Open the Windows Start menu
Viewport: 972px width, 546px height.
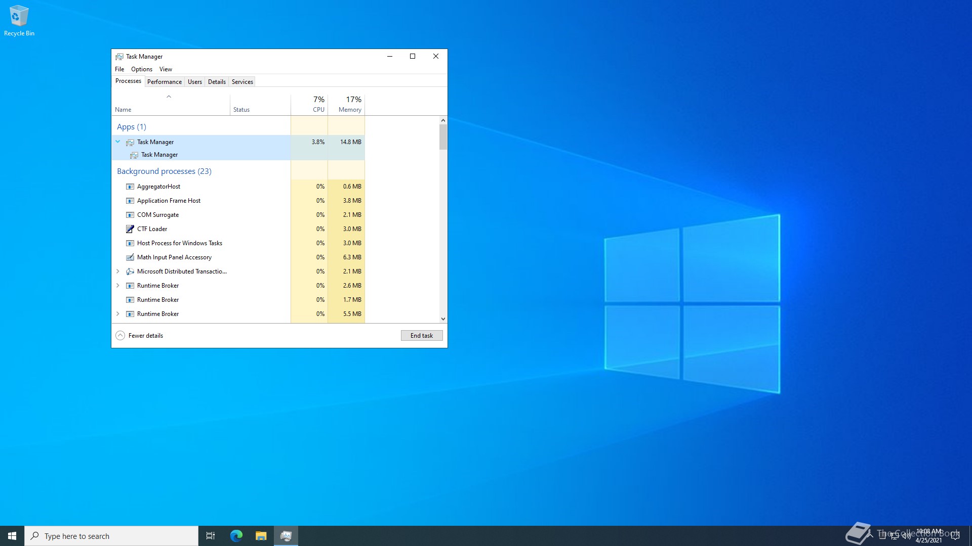point(12,536)
